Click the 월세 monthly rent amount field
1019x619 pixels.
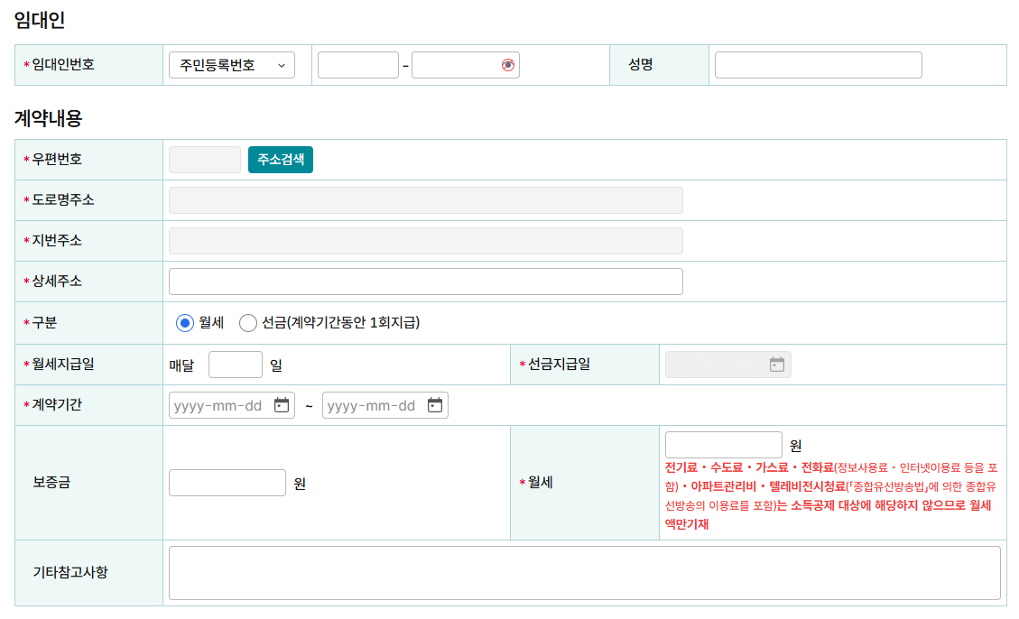pos(723,445)
